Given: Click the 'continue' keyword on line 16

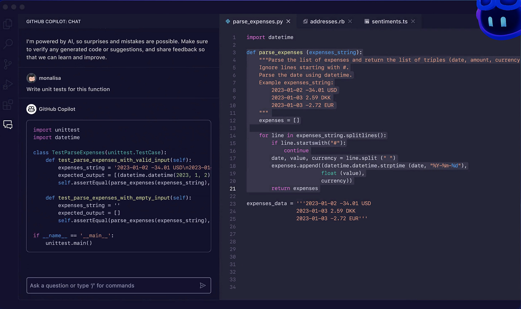Looking at the screenshot, I should [296, 150].
